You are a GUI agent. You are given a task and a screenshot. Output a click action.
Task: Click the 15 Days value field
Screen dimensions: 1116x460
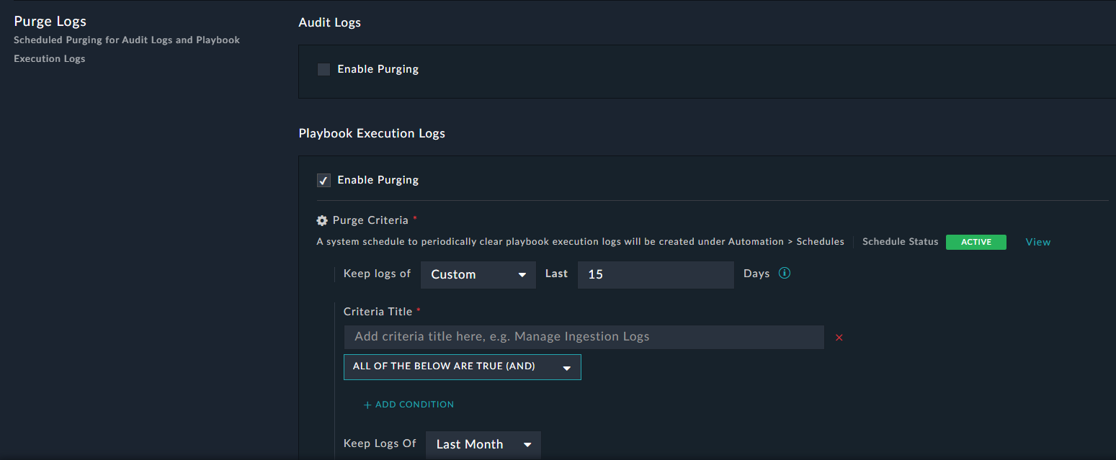(655, 274)
